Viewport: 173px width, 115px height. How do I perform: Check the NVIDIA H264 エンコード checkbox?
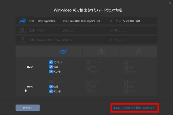pyautogui.click(x=88, y=62)
